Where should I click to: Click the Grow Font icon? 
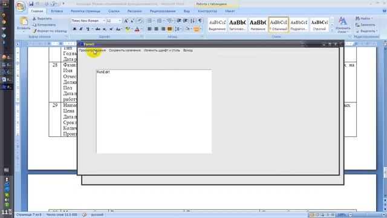(126, 21)
